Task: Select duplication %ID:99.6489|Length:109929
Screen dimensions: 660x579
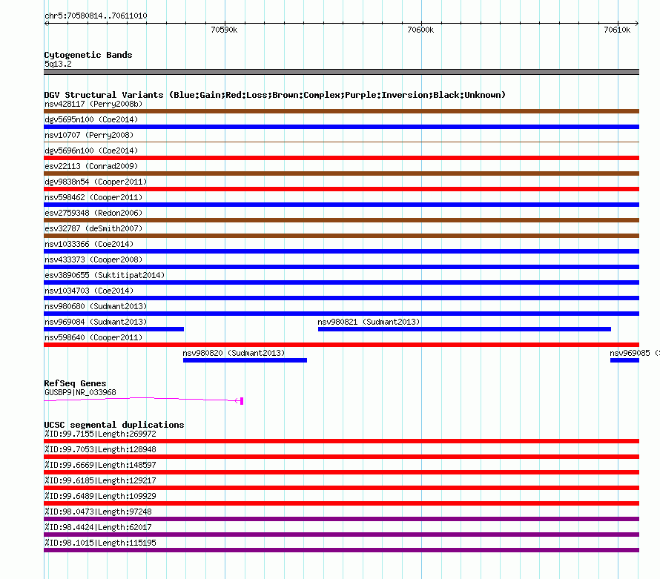Action: coord(100,496)
